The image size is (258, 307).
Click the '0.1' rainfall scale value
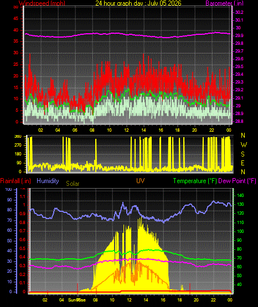point(23,283)
